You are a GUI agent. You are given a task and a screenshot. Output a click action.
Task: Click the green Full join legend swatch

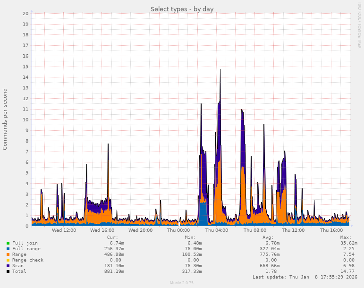(8, 243)
